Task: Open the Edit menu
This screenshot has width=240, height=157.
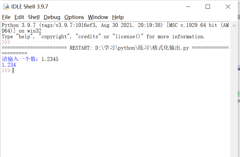Action: (19, 17)
